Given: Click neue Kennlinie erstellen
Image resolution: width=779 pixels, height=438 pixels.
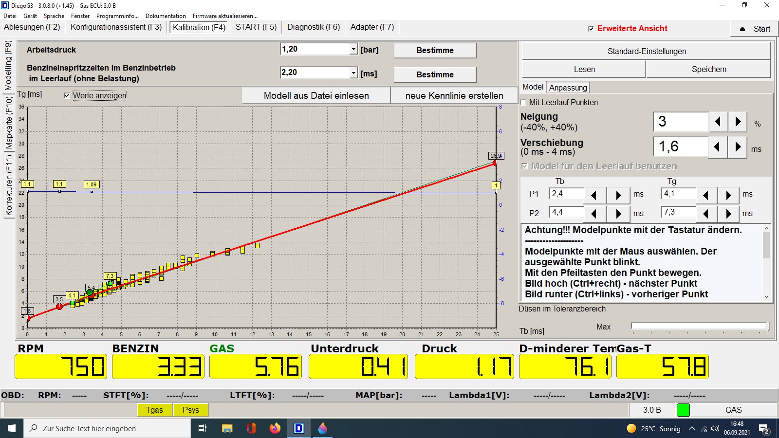Looking at the screenshot, I should [x=454, y=96].
